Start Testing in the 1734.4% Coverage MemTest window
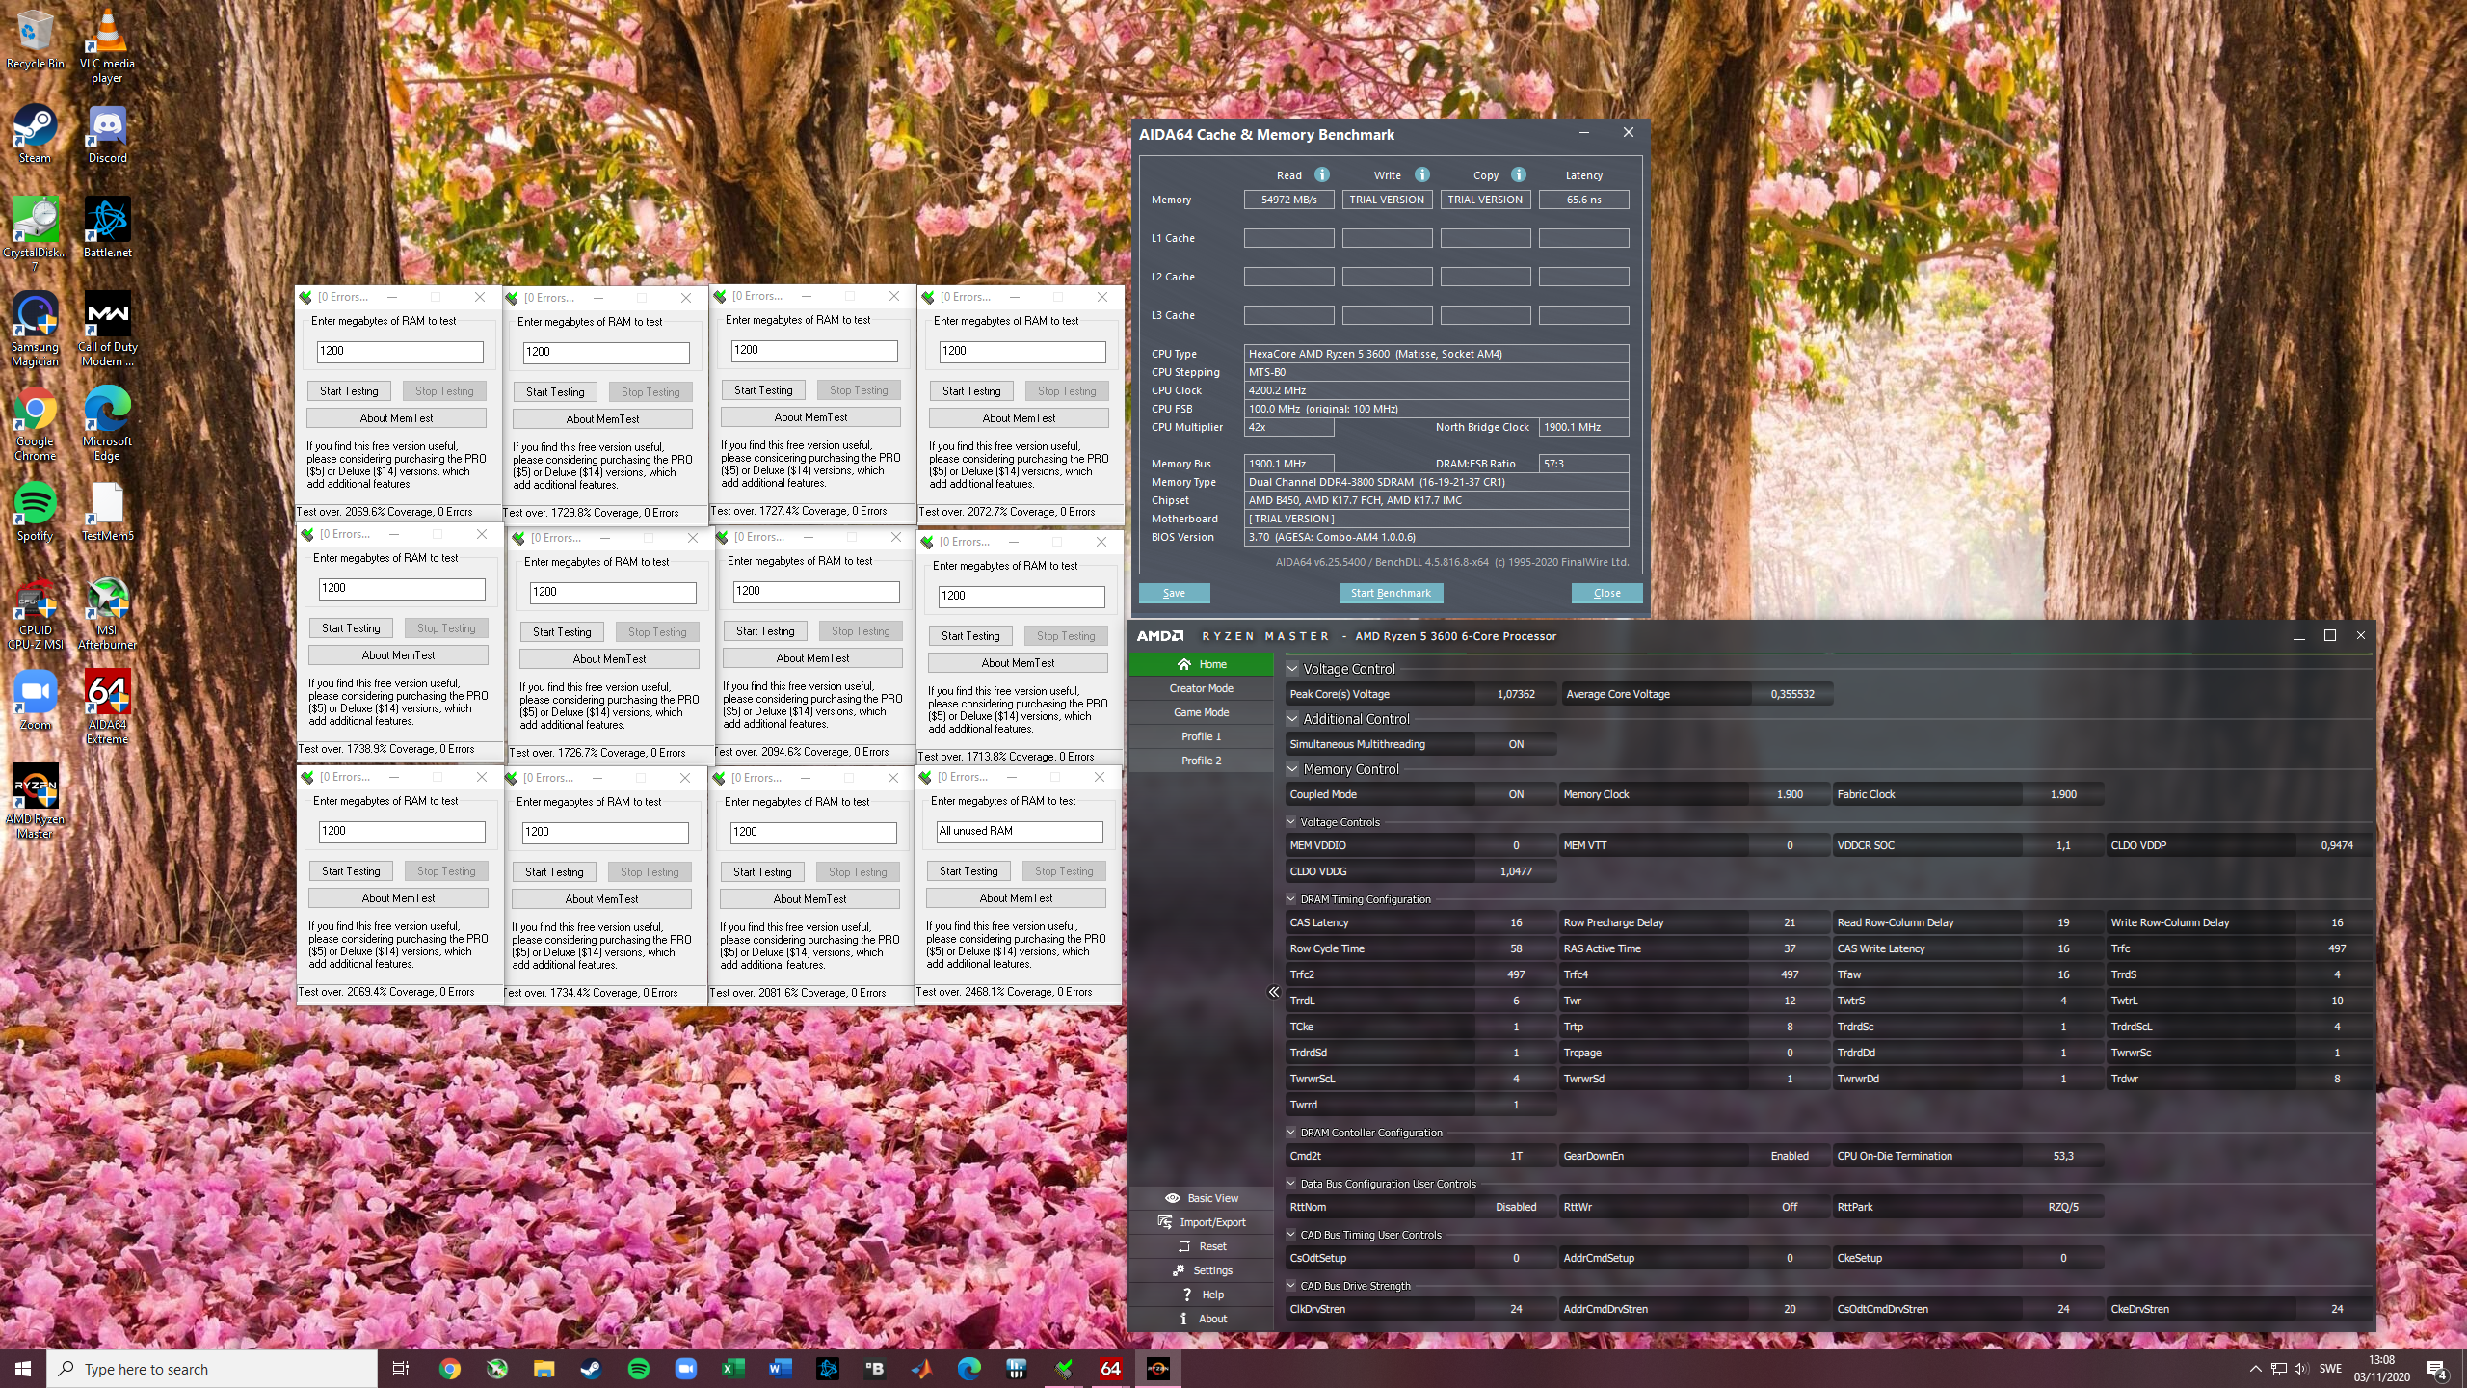This screenshot has width=2467, height=1388. click(554, 872)
